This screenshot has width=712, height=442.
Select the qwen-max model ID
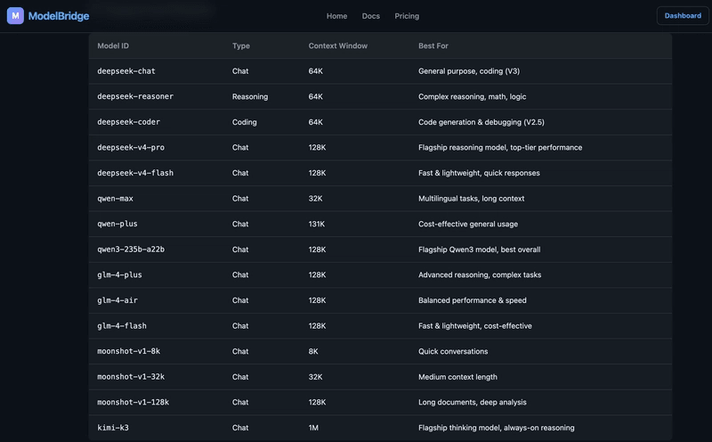click(116, 198)
